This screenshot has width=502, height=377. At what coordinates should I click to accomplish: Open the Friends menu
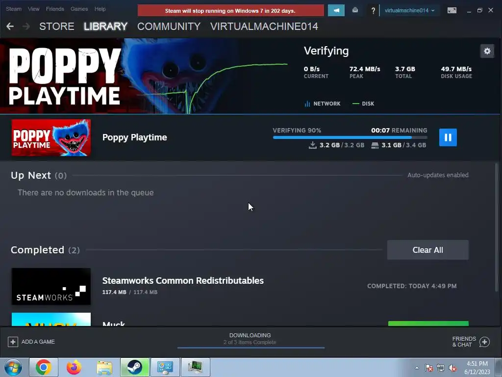coord(55,9)
